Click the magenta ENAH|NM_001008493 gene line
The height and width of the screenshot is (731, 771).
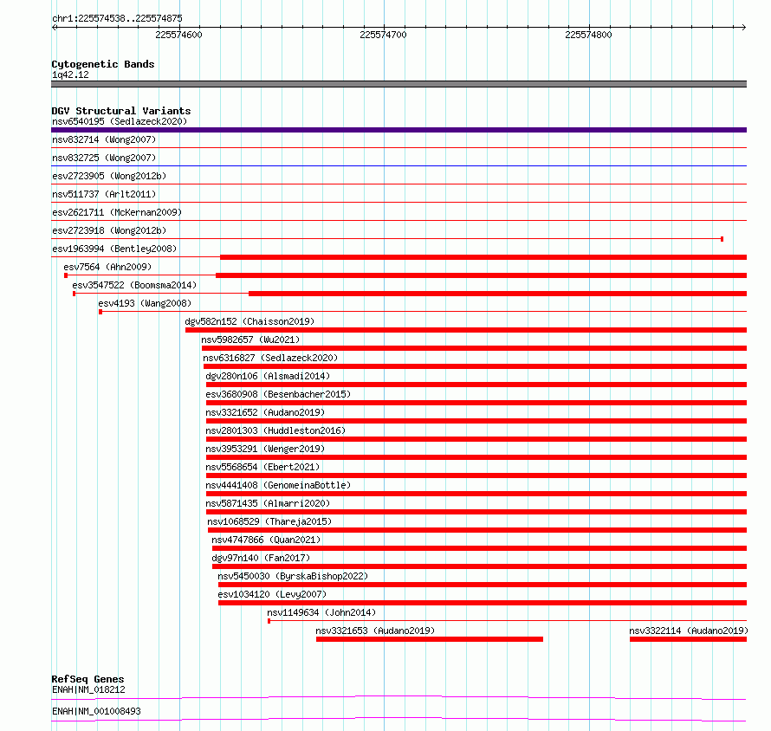click(398, 719)
